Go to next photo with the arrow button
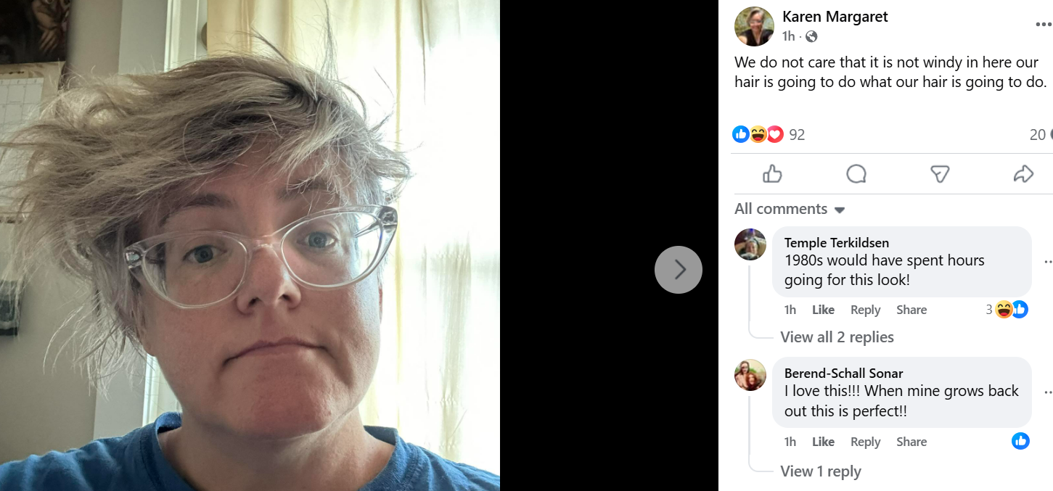 [679, 270]
